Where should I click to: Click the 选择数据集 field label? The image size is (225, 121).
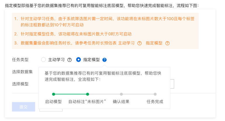22,72
